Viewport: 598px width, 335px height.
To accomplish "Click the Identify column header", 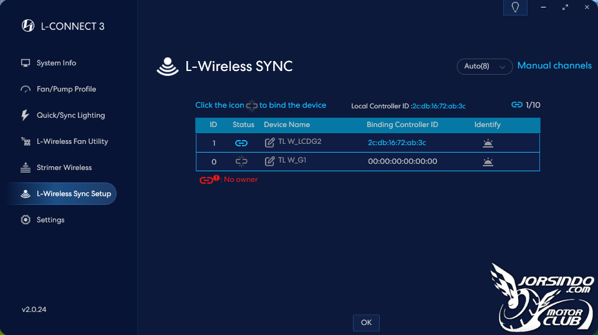I will coord(488,125).
